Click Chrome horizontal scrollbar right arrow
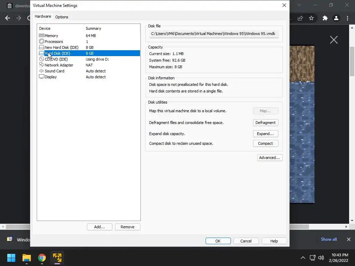Screen dimensions: 355x266 click(x=346, y=227)
